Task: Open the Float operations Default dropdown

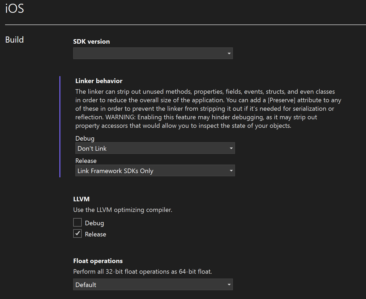Action: point(153,284)
